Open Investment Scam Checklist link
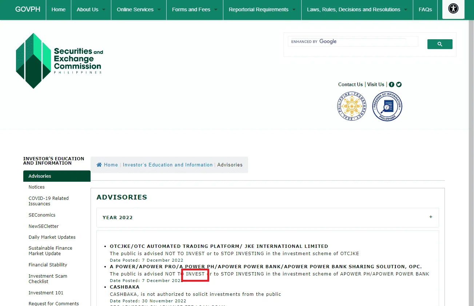Screen dimensions: 474x306 (48, 279)
